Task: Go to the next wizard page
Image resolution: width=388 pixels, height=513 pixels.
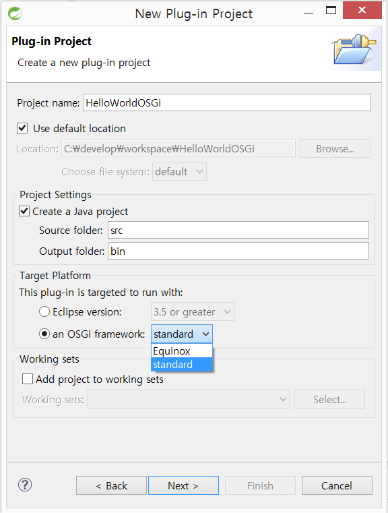Action: click(x=183, y=485)
